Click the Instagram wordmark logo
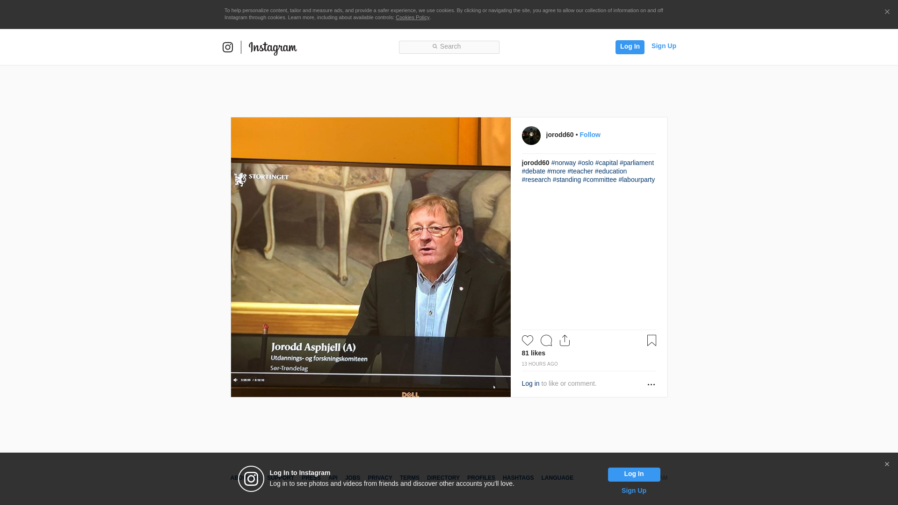The image size is (898, 505). click(273, 48)
